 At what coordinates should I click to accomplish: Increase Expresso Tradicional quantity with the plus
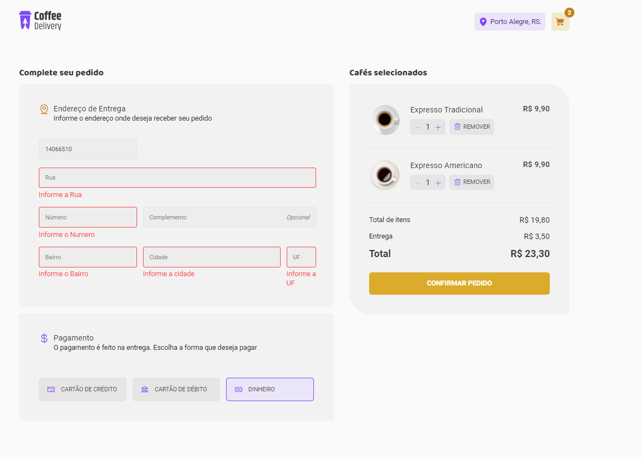(x=438, y=127)
